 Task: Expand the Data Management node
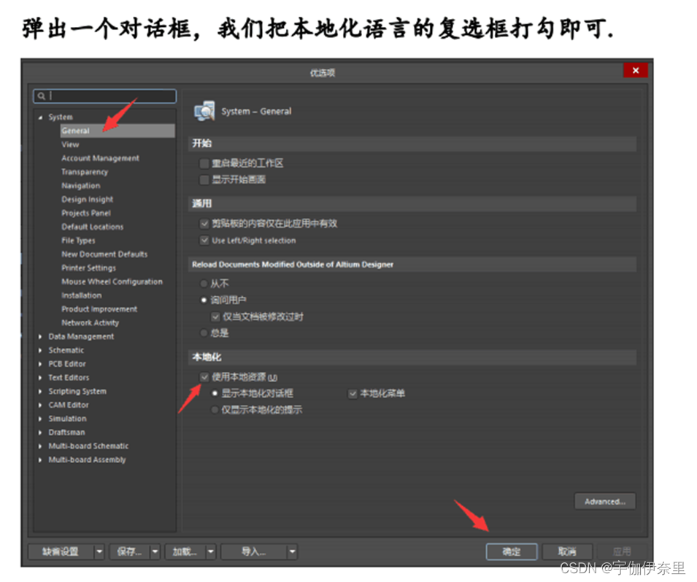pos(40,337)
